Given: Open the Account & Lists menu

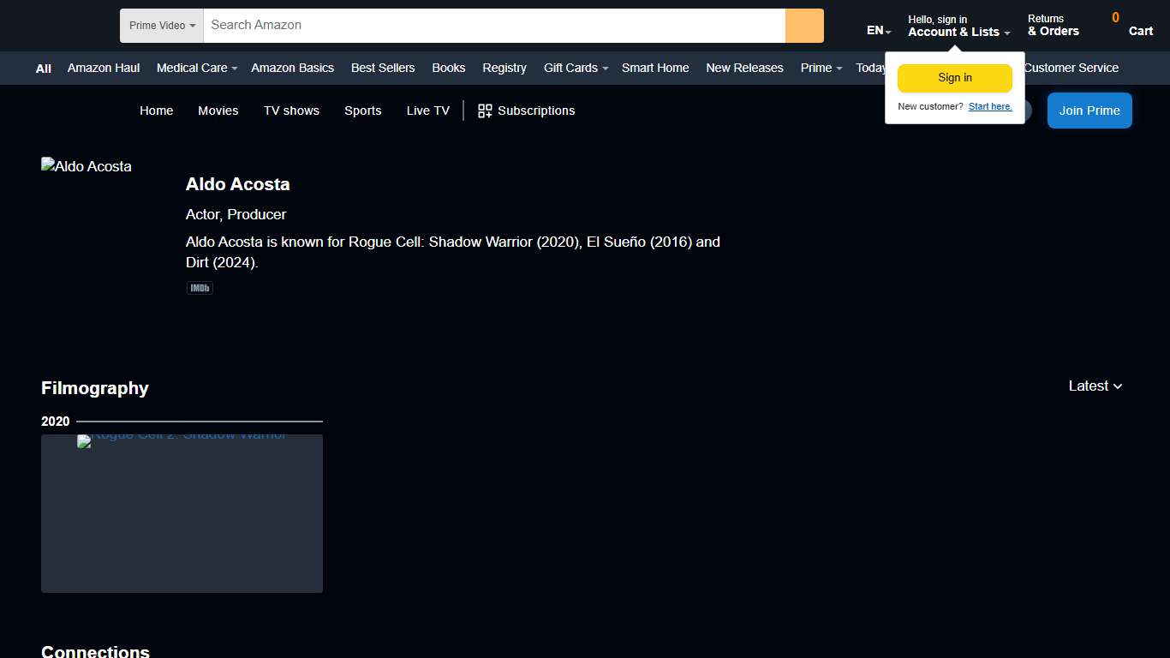Looking at the screenshot, I should pyautogui.click(x=958, y=26).
